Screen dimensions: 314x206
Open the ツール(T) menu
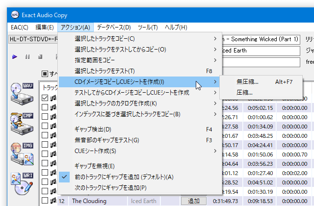[148, 27]
